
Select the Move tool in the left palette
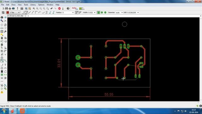(2, 25)
